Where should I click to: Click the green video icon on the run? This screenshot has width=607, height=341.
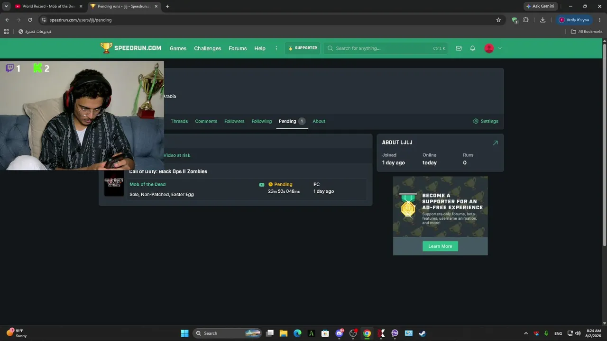[262, 185]
